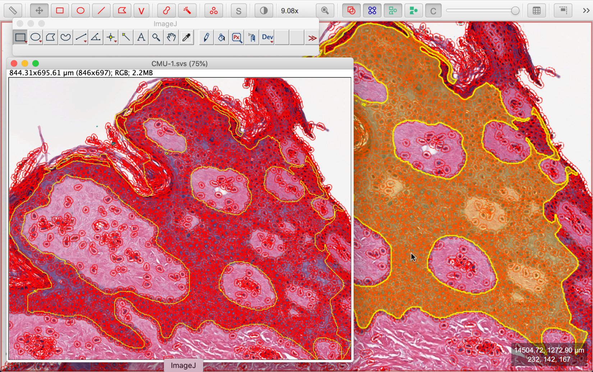Select ImageJ Spray can tool
Image resolution: width=593 pixels, height=372 pixels.
click(252, 37)
